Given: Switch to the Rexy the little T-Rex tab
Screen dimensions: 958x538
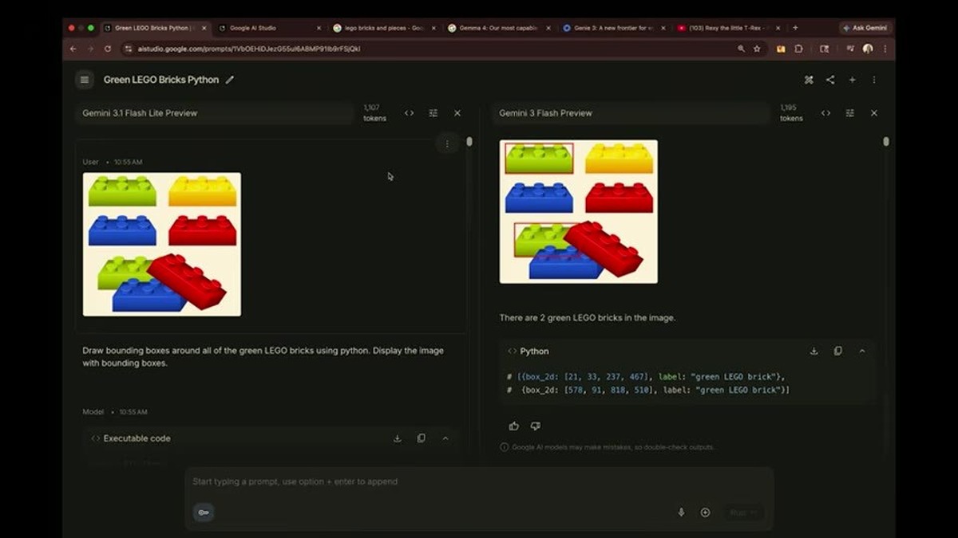Looking at the screenshot, I should coord(730,28).
